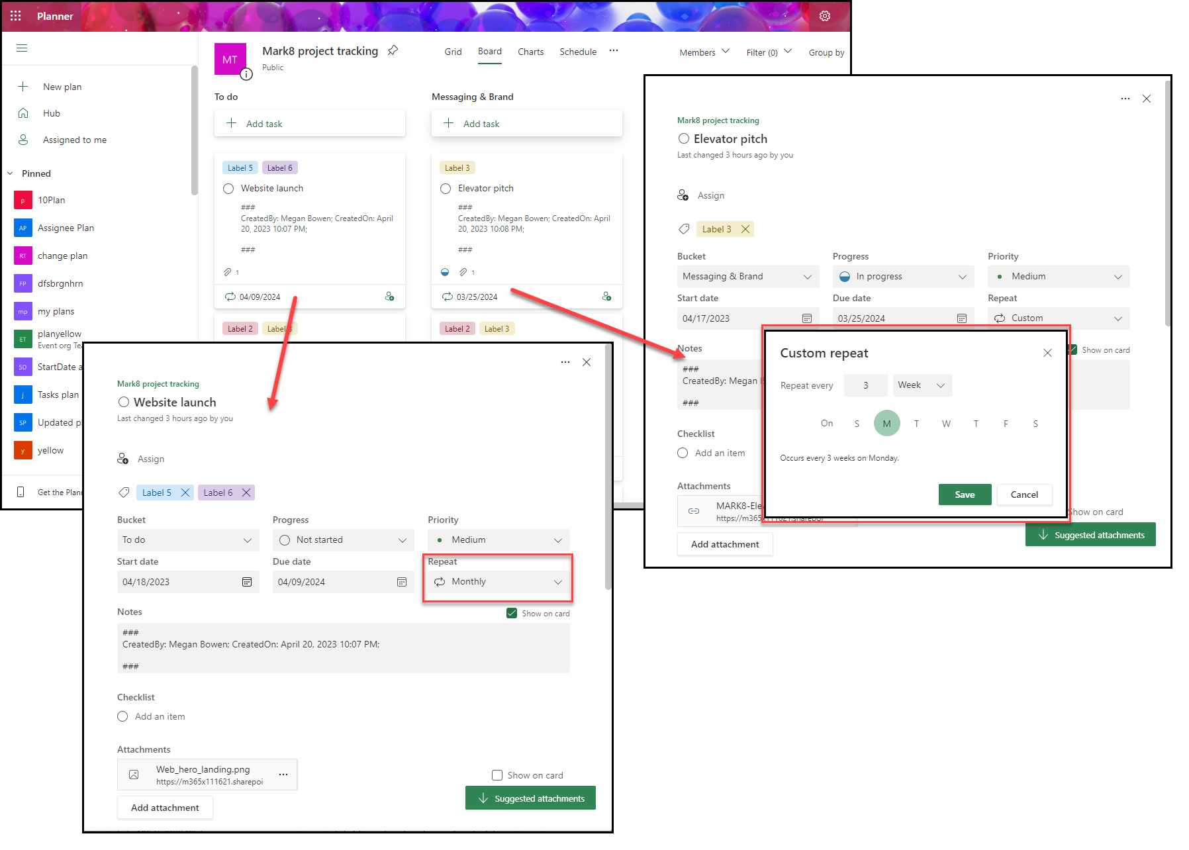Click the yellow plan orange tile
This screenshot has width=1189, height=850.
click(23, 450)
